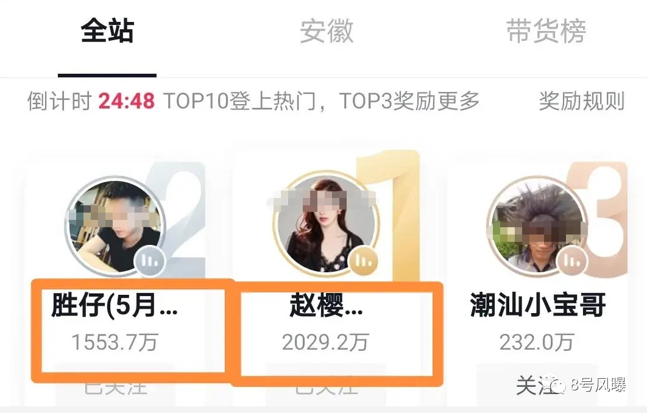Tap the 1553.7万 score
Viewport: 647px width, 413px height.
(115, 342)
